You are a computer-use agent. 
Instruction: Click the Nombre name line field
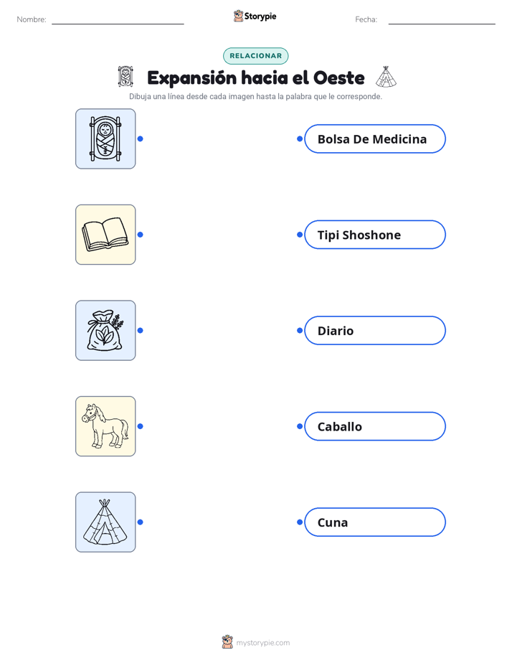[118, 20]
